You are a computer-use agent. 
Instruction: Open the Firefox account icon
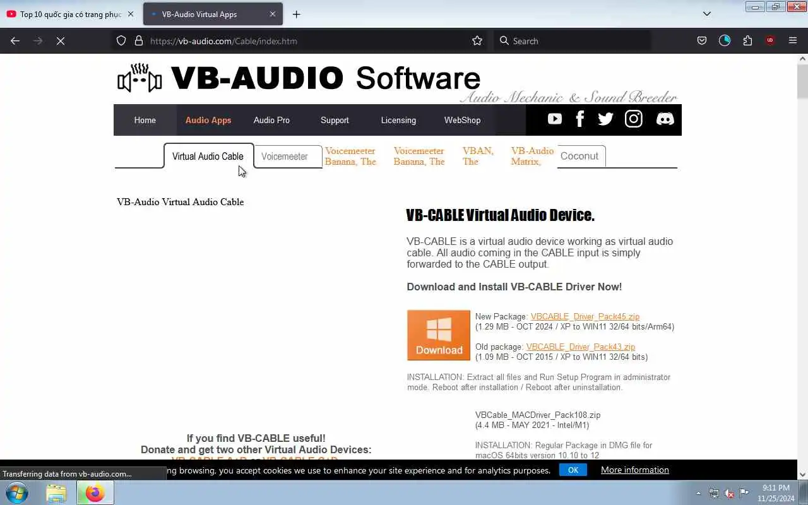point(725,40)
